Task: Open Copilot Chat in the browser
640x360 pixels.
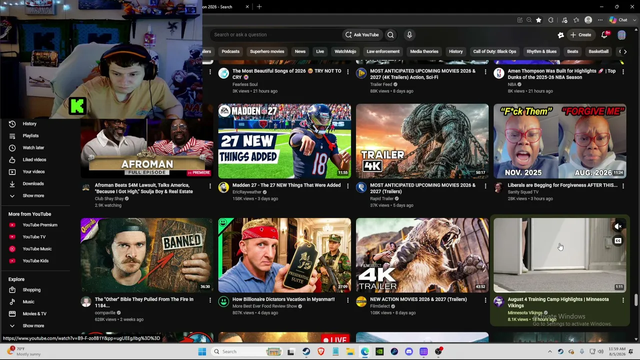Action: coord(618,20)
